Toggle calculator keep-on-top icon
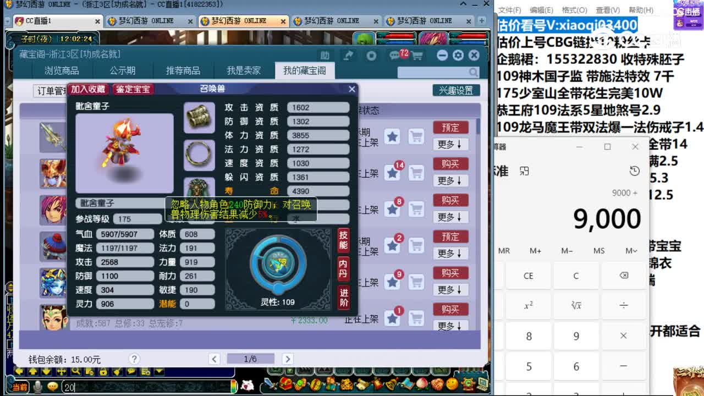The width and height of the screenshot is (704, 396). (x=524, y=171)
